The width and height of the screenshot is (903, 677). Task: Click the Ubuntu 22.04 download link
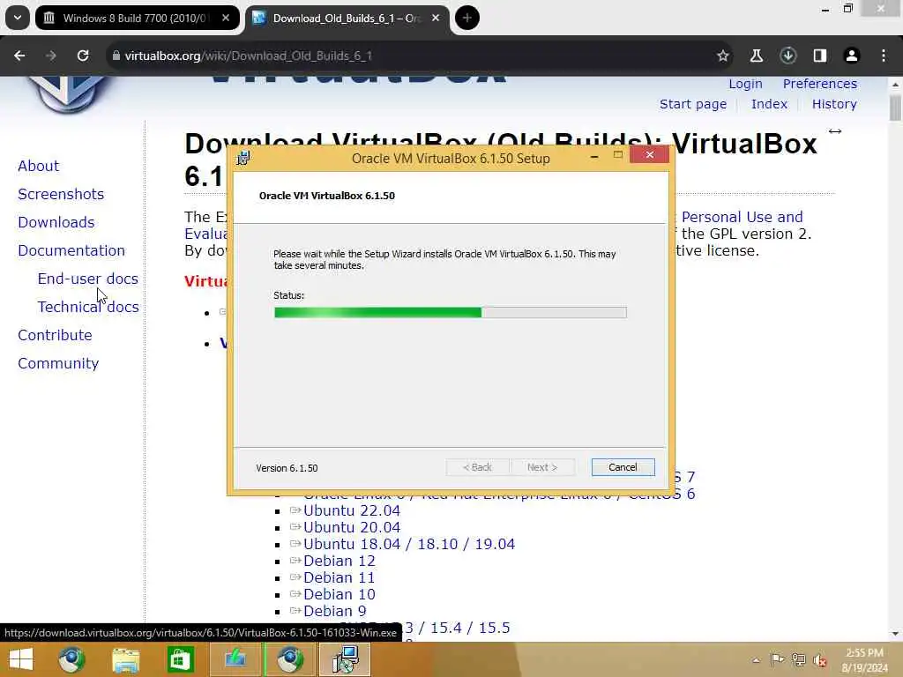(x=351, y=510)
